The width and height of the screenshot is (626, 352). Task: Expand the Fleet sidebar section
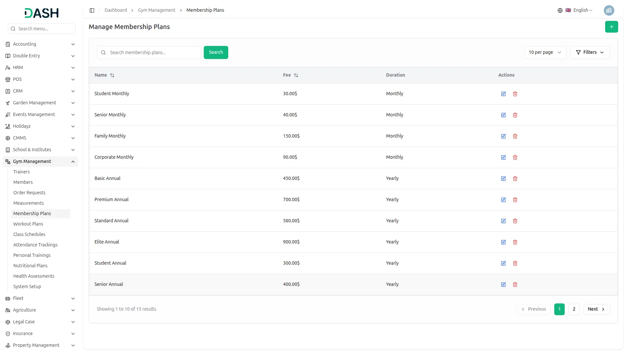click(x=40, y=299)
